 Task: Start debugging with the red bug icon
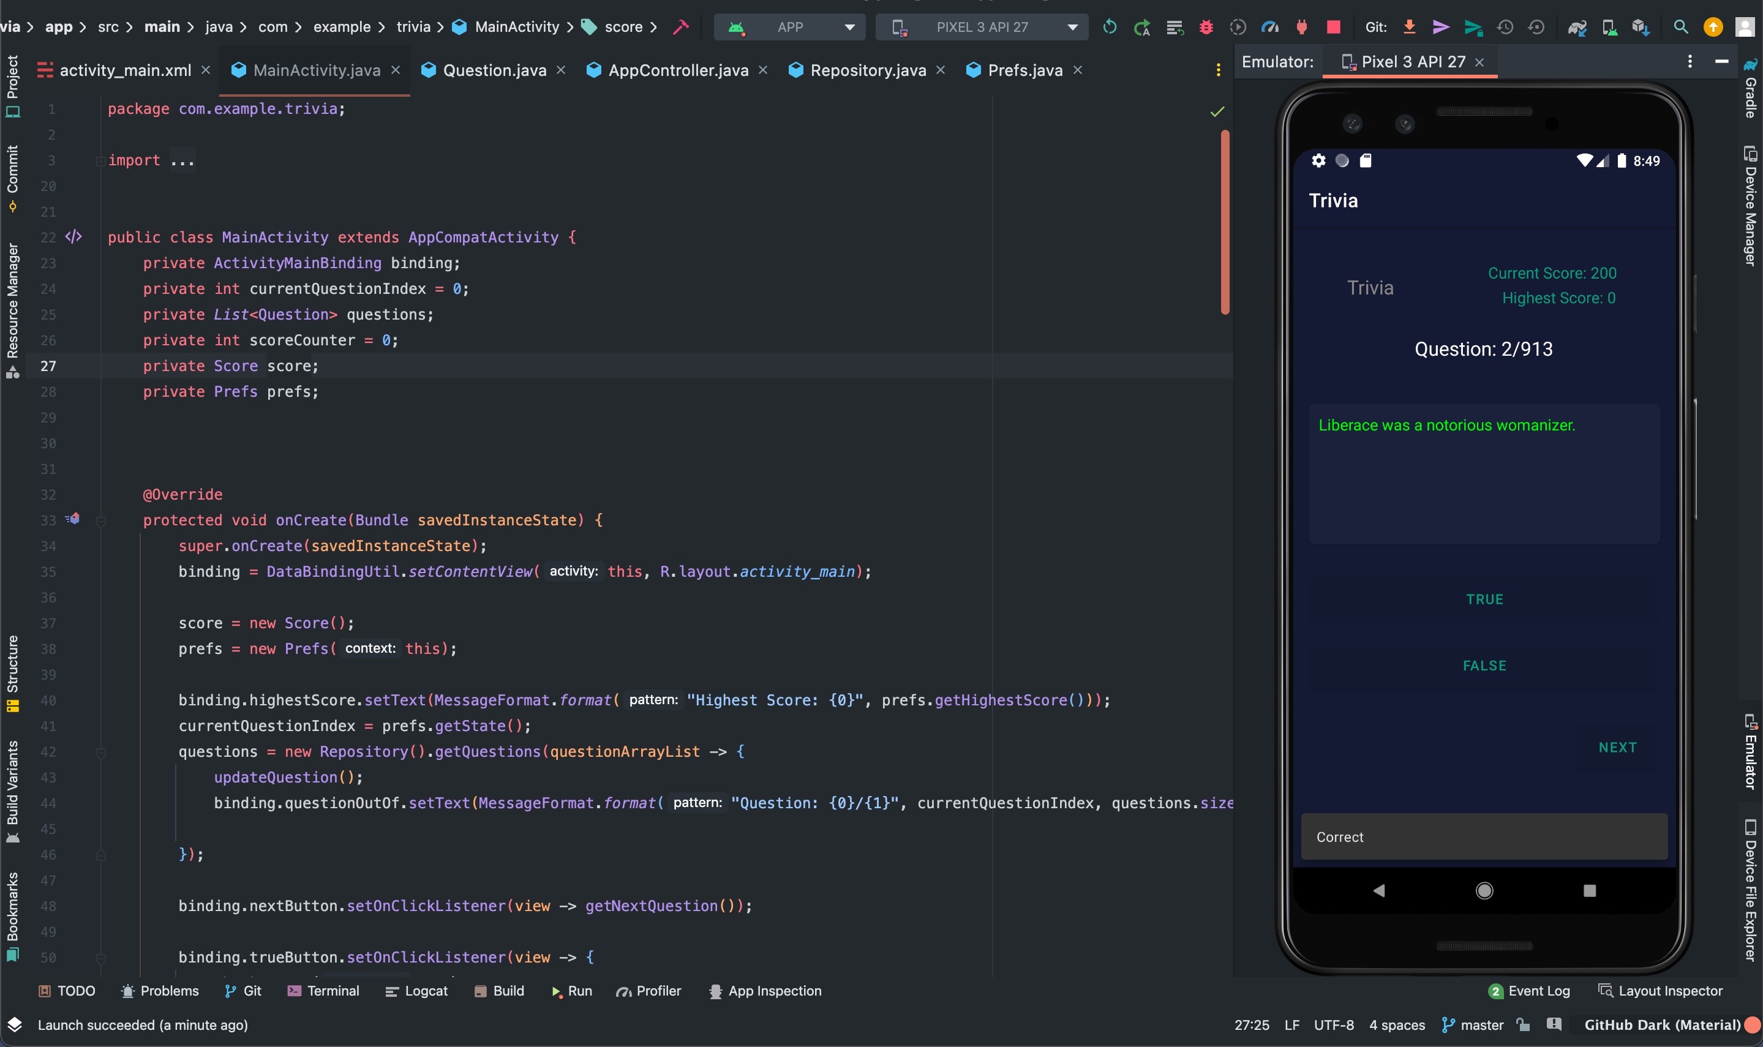click(x=1206, y=27)
